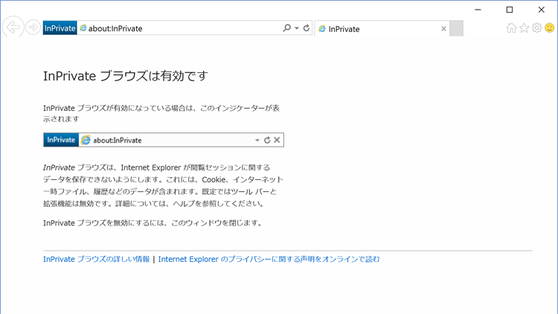The width and height of the screenshot is (558, 314).
Task: Close the InPrivate tab with its X
Action: (443, 29)
